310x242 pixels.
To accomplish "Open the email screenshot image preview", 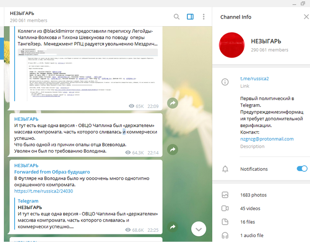I will point(88,74).
